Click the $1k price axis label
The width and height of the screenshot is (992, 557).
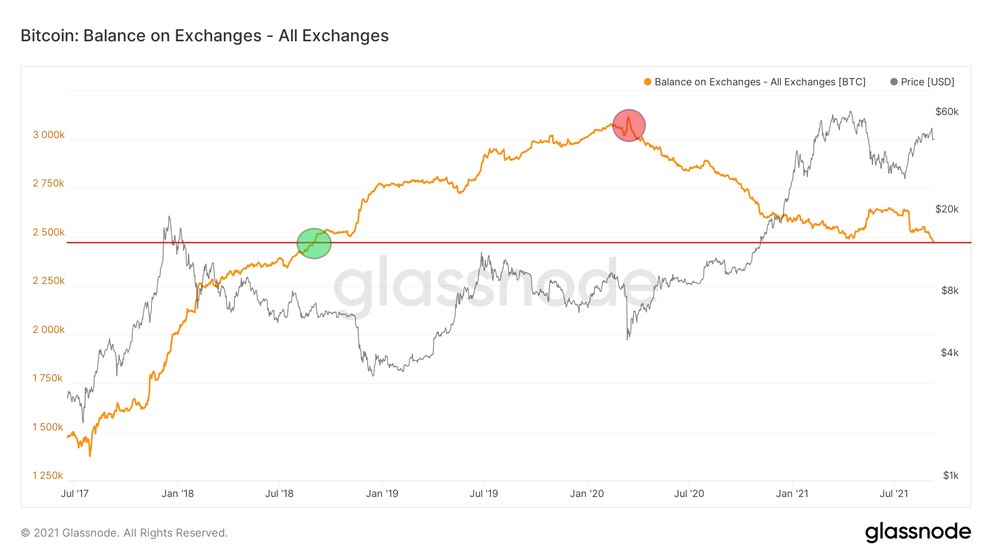tap(951, 476)
